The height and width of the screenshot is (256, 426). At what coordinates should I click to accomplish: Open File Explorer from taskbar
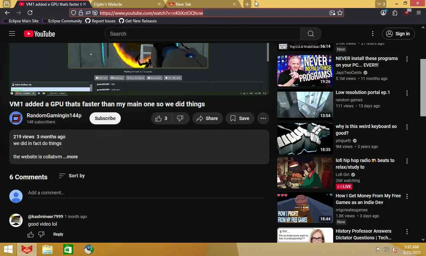48,249
